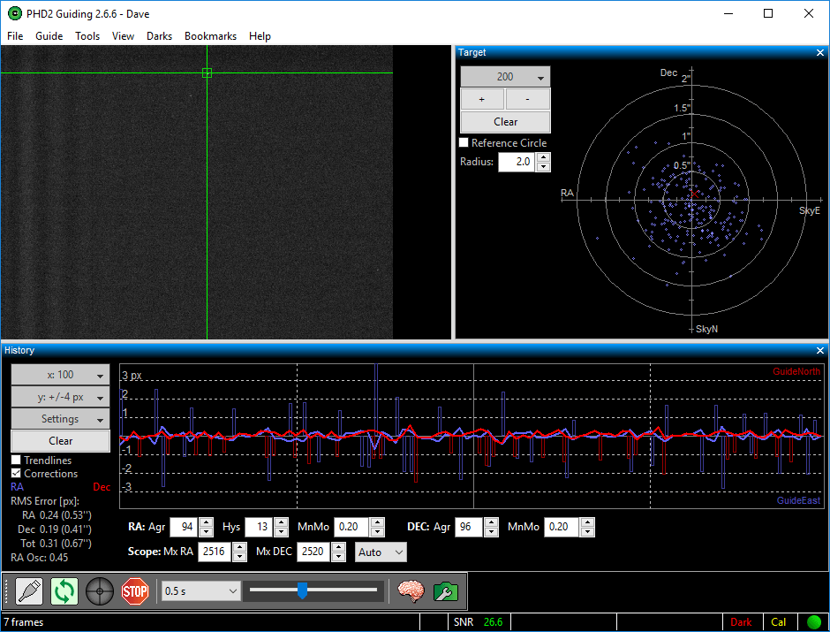The width and height of the screenshot is (830, 632).
Task: Click the USB connect equipment icon
Action: pyautogui.click(x=29, y=591)
